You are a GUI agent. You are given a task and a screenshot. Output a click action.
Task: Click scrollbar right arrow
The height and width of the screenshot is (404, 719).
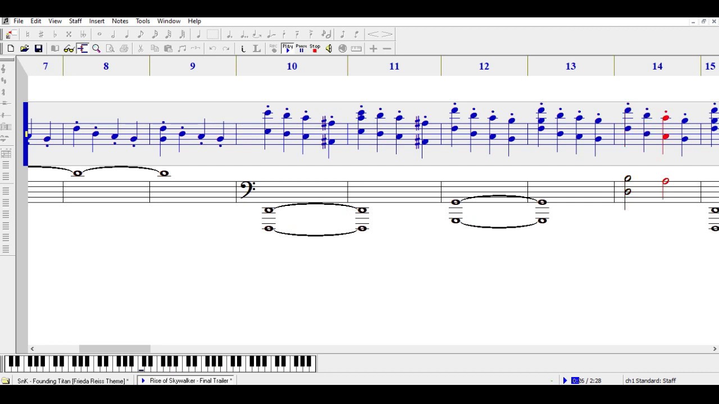tap(715, 348)
